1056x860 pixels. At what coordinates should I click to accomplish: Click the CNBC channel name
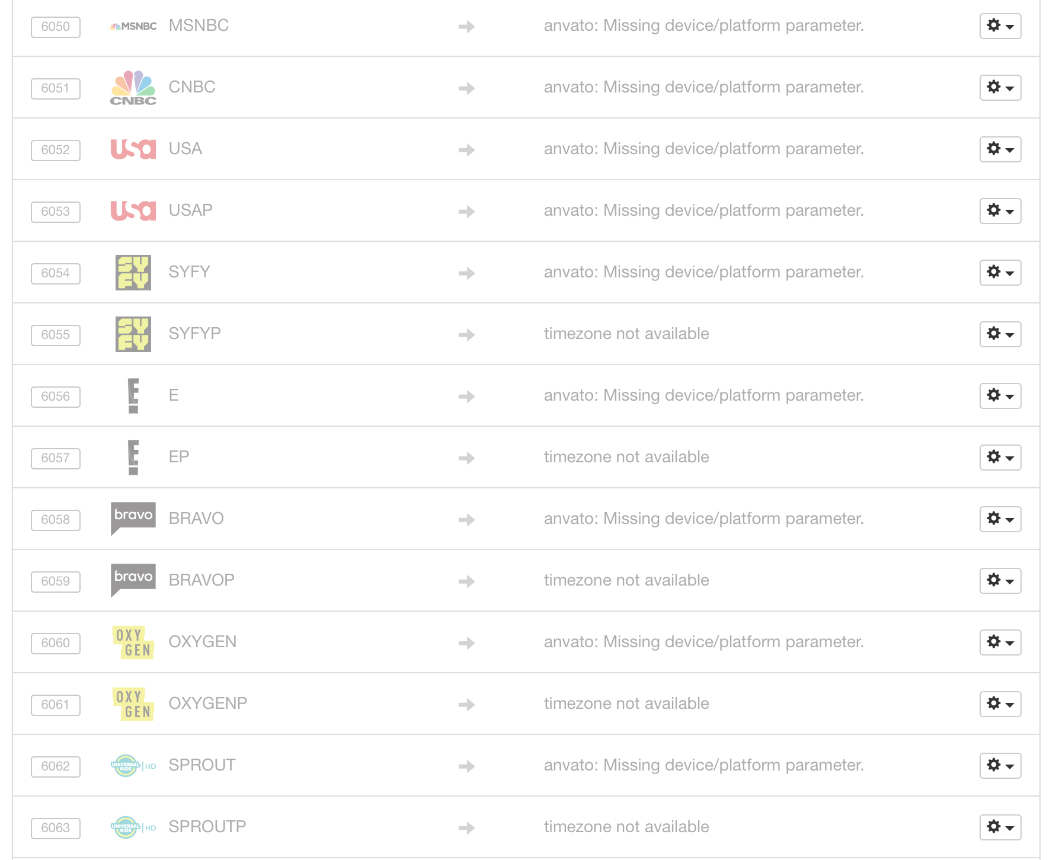click(192, 87)
